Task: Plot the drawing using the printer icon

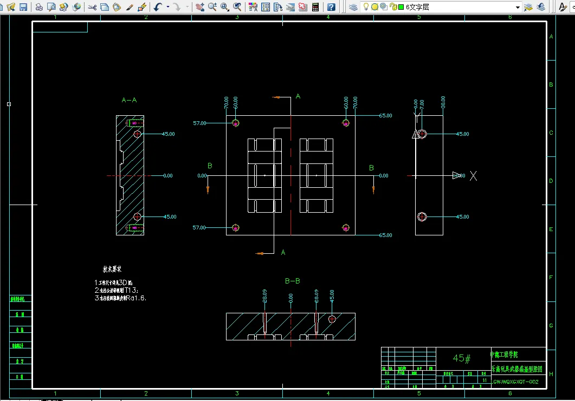Action: click(x=39, y=6)
